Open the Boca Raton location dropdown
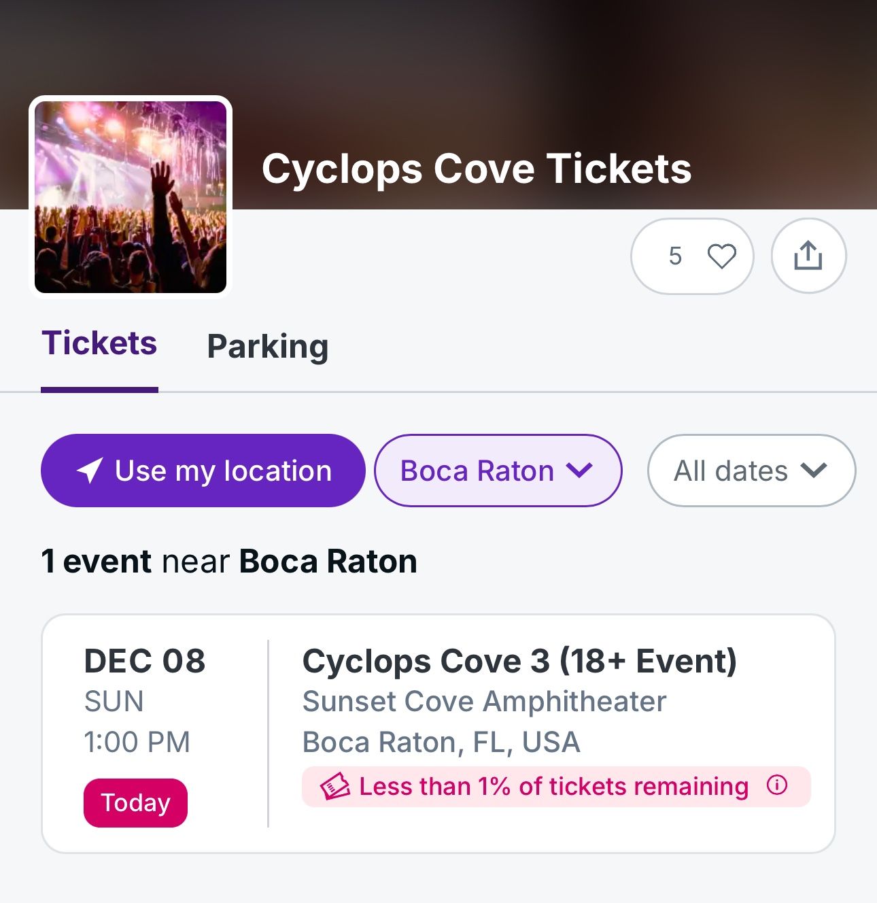The width and height of the screenshot is (877, 903). coord(477,471)
